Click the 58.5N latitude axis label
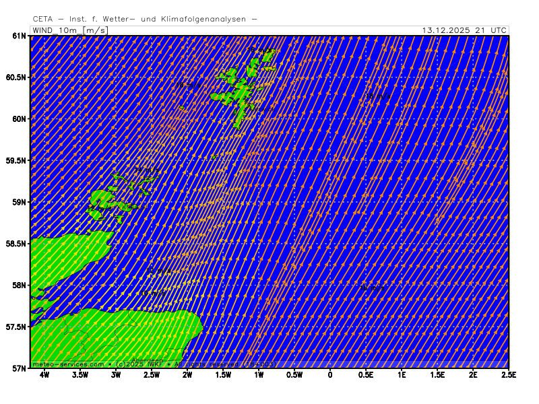Image resolution: width=539 pixels, height=404 pixels. coord(16,244)
